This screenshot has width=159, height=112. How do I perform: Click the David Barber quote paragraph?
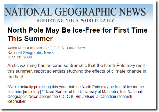(76, 94)
